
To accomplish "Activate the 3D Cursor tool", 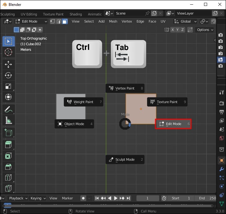I will [x=8, y=52].
